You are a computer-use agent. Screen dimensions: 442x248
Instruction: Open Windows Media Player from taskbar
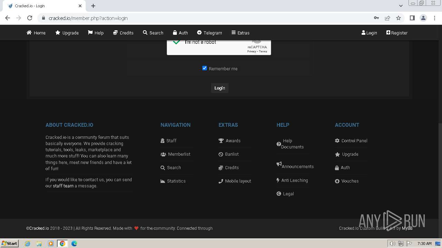click(x=51, y=244)
